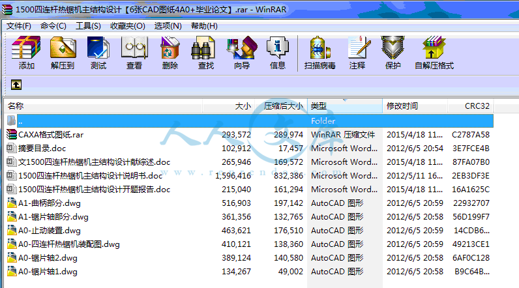Viewport: 519px width, 288px height.
Task: Select 1500四连杆热锯机主结构设计说明书.doc file name
Action: click(91, 175)
